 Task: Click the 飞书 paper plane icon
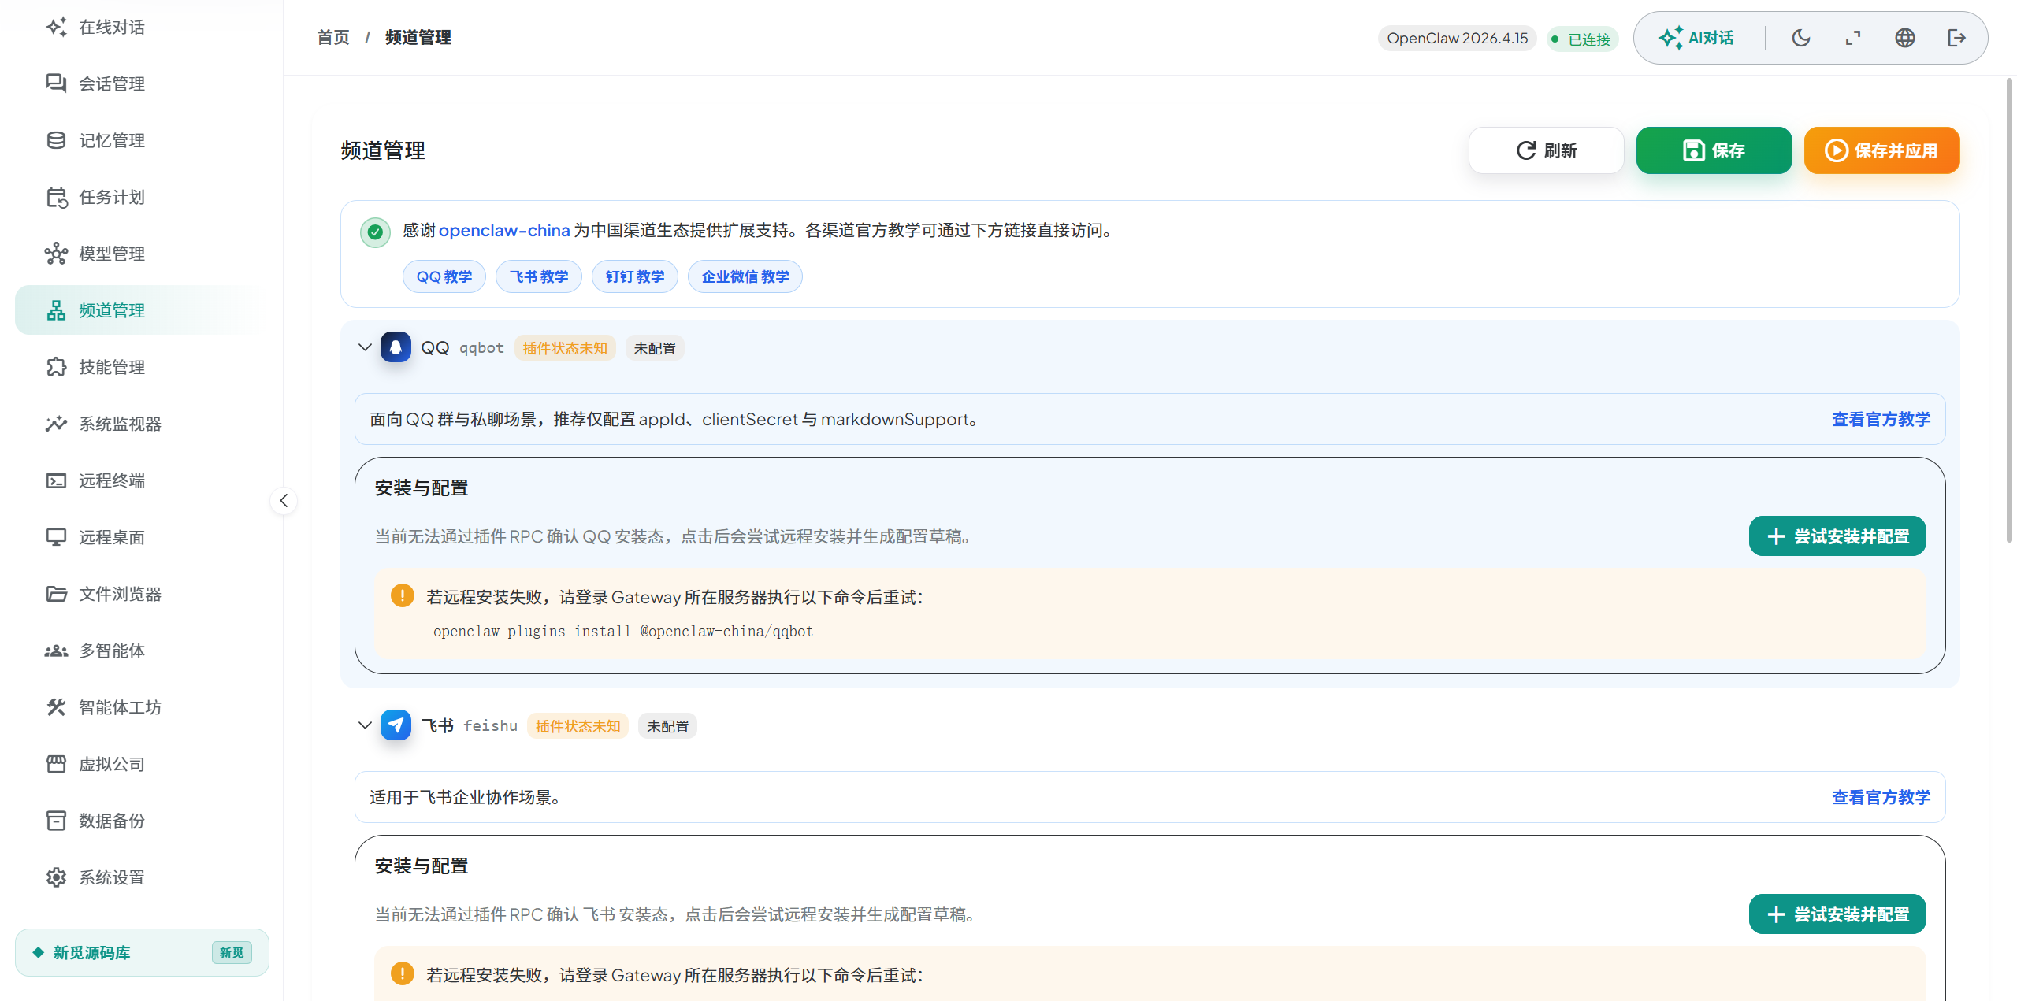[x=396, y=725]
